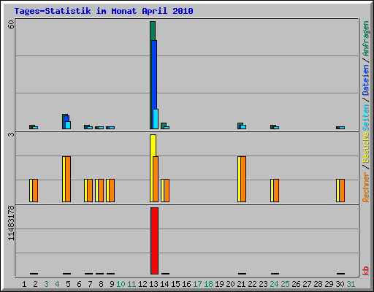Click the Dateien legend label
This screenshot has width=374, height=292.
tap(365, 80)
